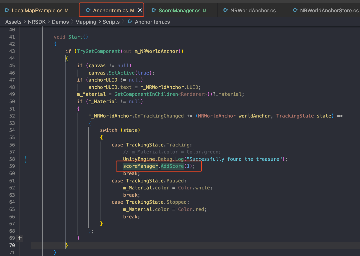Click the C# icon on ScoreManager.cs tab
The width and height of the screenshot is (360, 256).
(x=154, y=11)
